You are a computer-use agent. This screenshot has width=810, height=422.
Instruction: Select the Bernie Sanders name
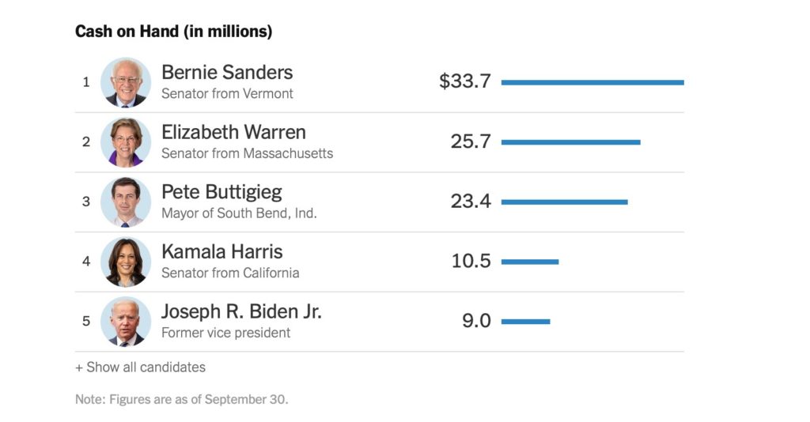(x=227, y=73)
